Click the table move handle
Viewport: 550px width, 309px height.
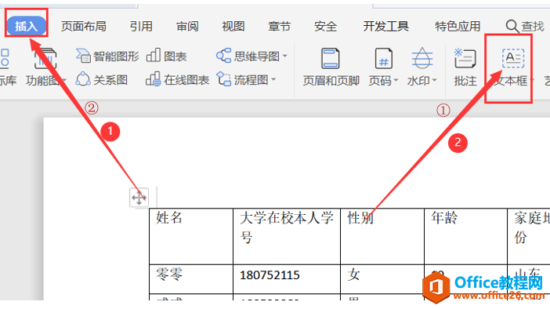coord(139,198)
